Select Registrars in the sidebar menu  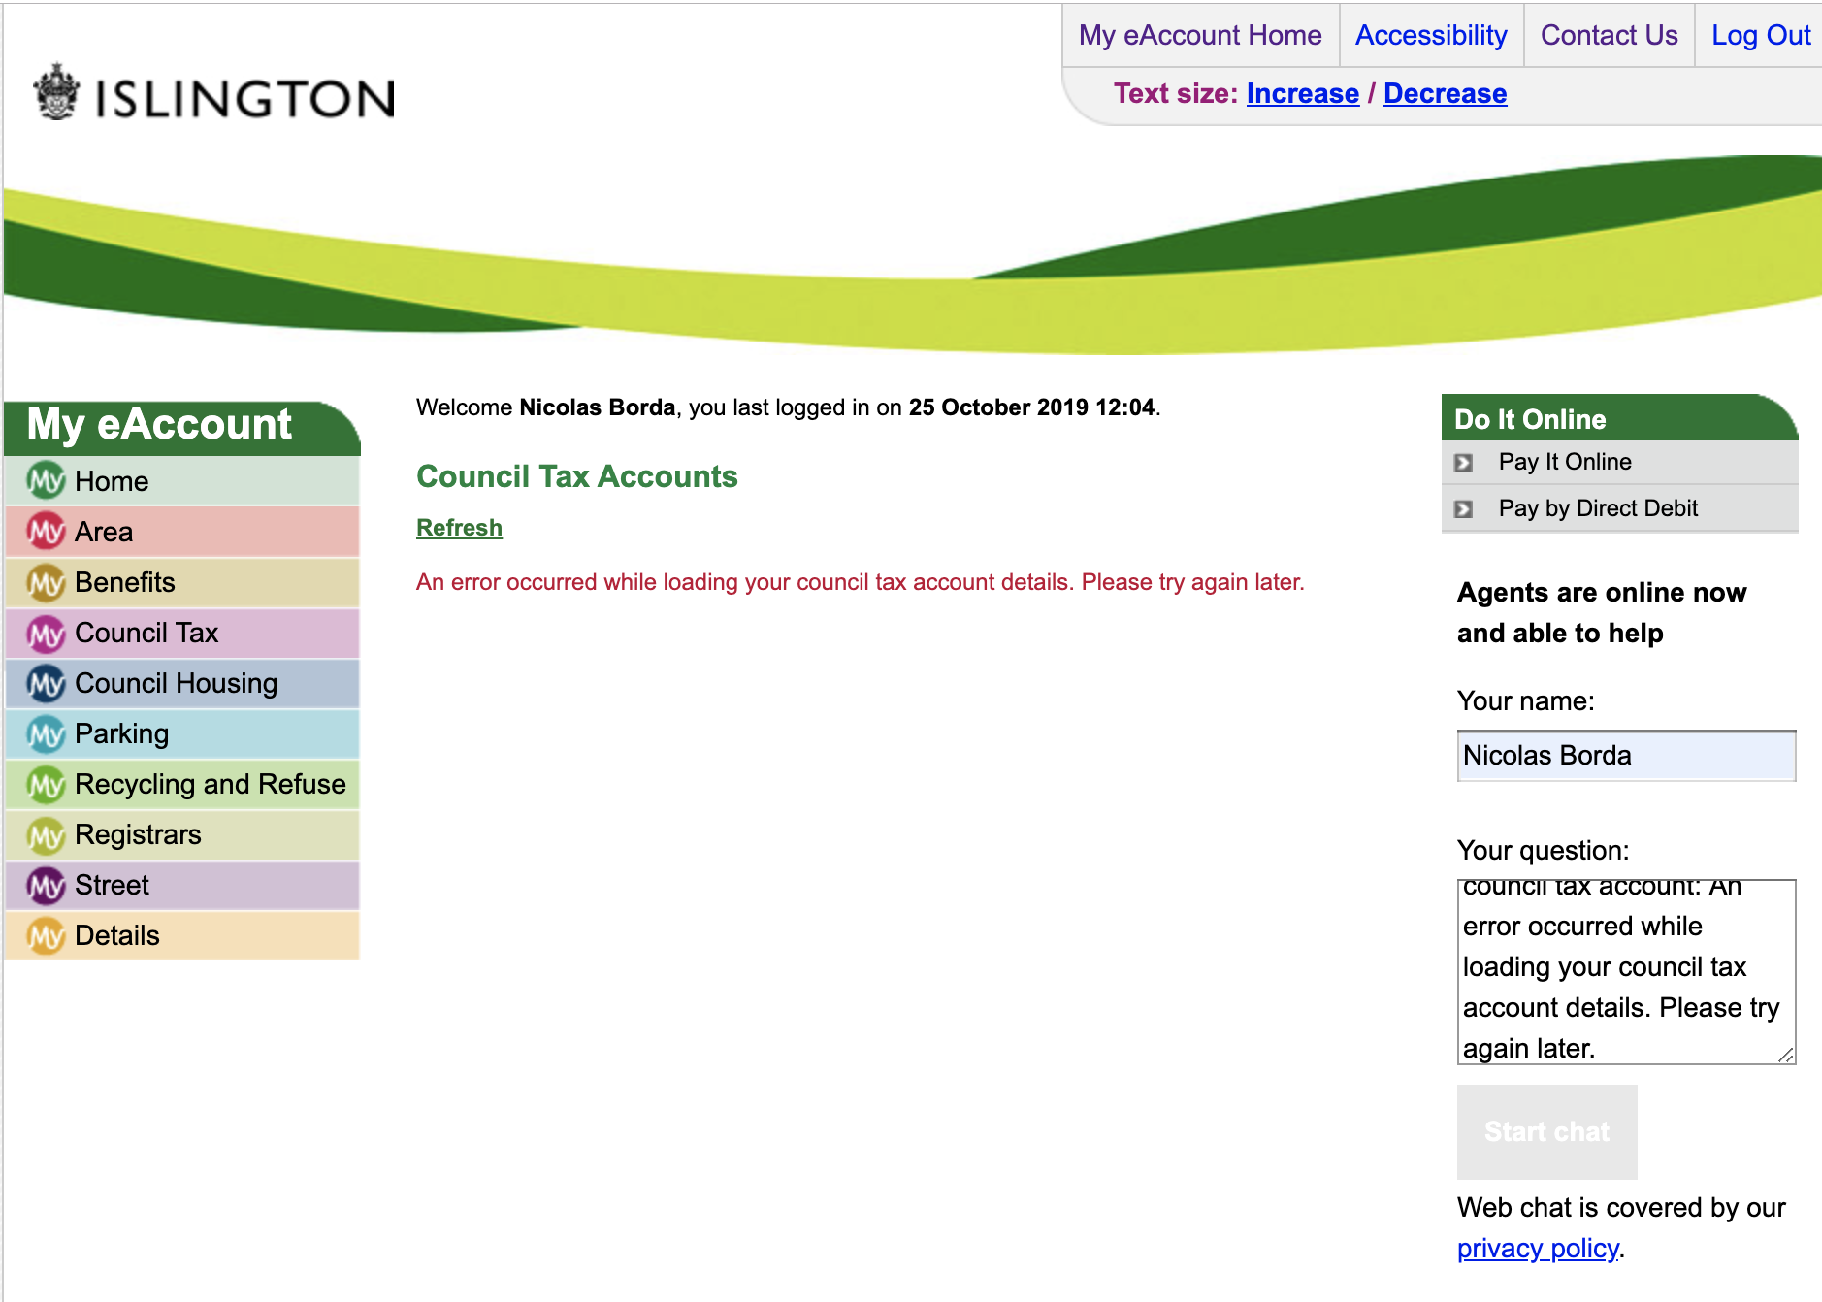coord(182,834)
